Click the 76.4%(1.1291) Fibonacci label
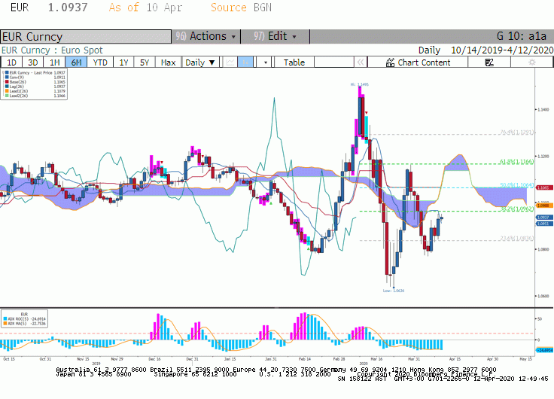Screen dimensions: 554x399 [x=516, y=132]
